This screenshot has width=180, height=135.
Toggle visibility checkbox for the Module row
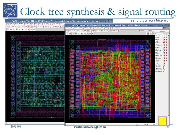tap(165, 38)
